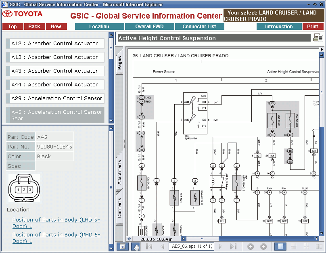This screenshot has height=253, width=326.
Task: Click the previous view round arrow
Action: coord(251,247)
